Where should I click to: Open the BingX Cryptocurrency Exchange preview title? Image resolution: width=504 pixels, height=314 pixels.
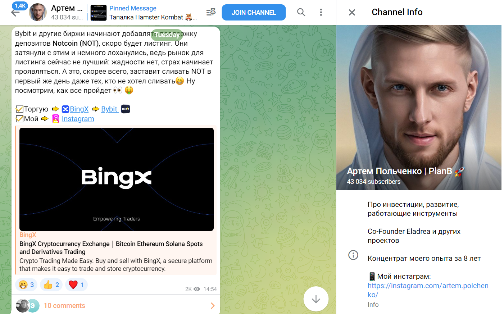click(111, 248)
